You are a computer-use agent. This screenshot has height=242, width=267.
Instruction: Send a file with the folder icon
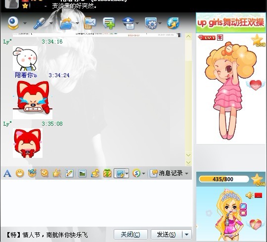click(66, 23)
